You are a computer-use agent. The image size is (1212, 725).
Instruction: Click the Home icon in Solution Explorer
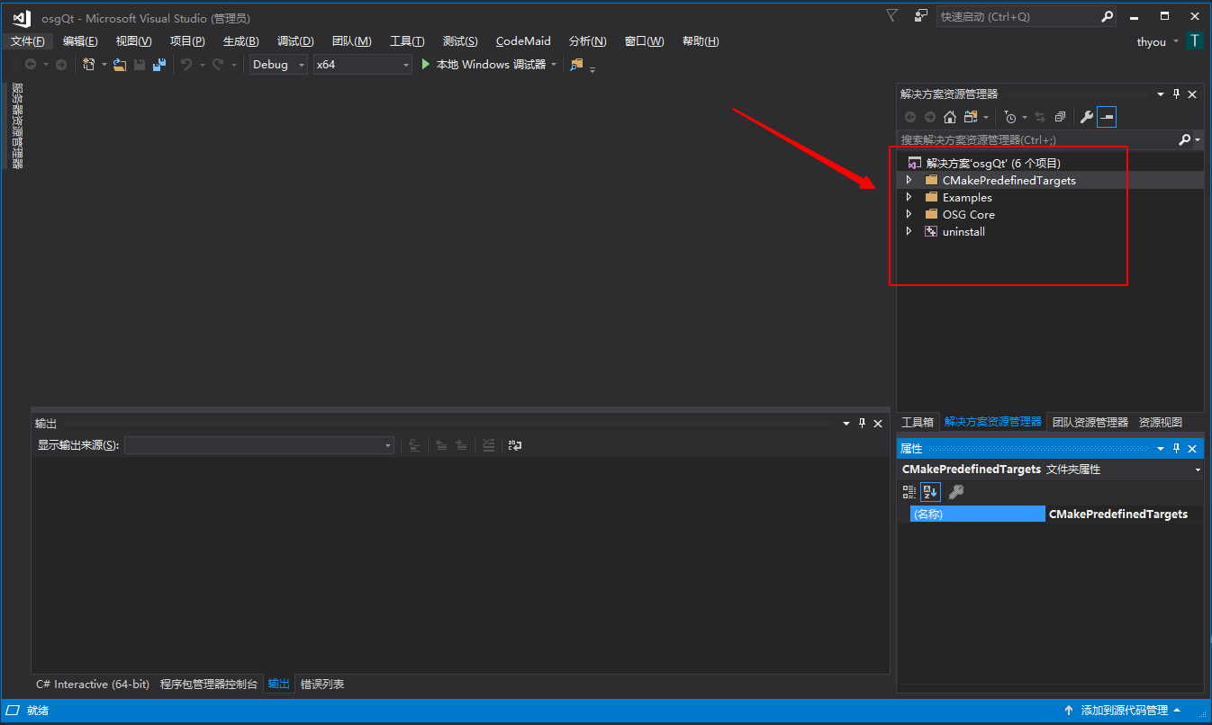click(x=950, y=117)
